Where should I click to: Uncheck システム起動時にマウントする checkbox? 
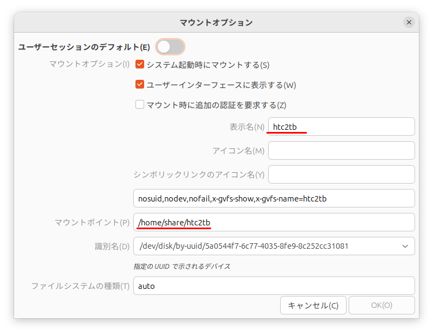tap(140, 65)
